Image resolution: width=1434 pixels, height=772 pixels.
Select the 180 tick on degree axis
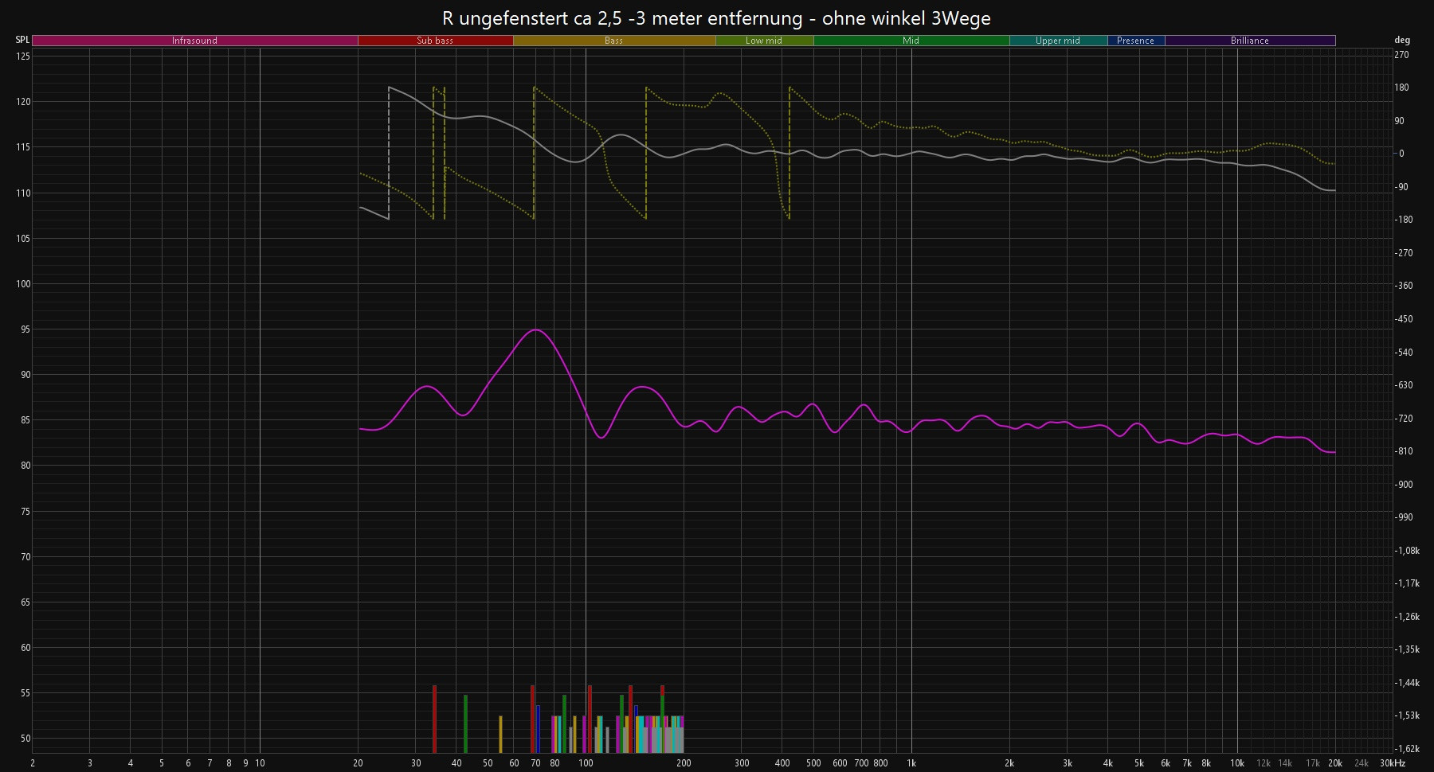tap(1401, 88)
